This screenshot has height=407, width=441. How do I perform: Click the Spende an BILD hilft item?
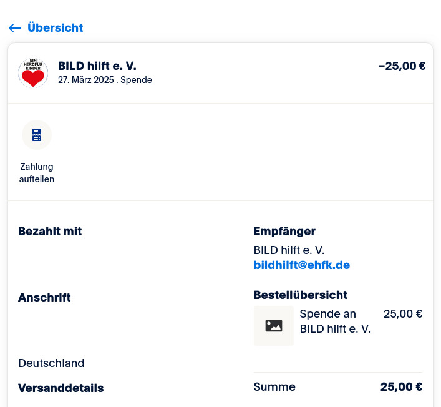click(335, 321)
